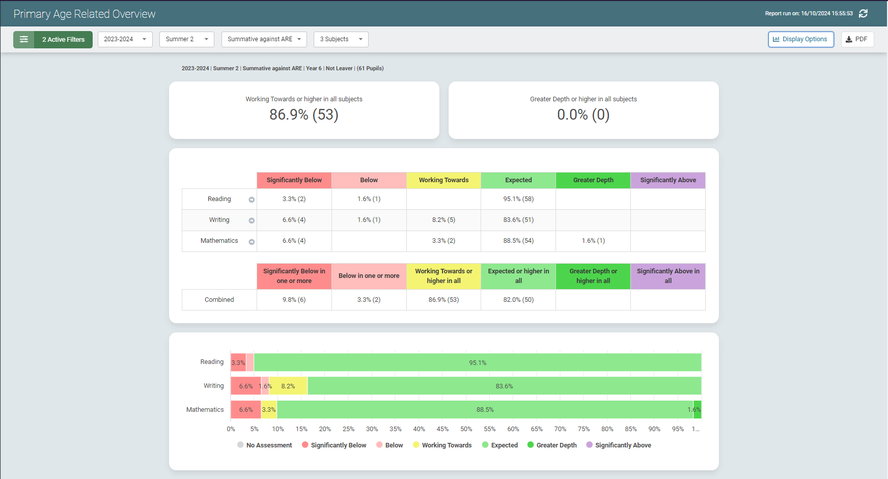Open Display Options

[800, 39]
